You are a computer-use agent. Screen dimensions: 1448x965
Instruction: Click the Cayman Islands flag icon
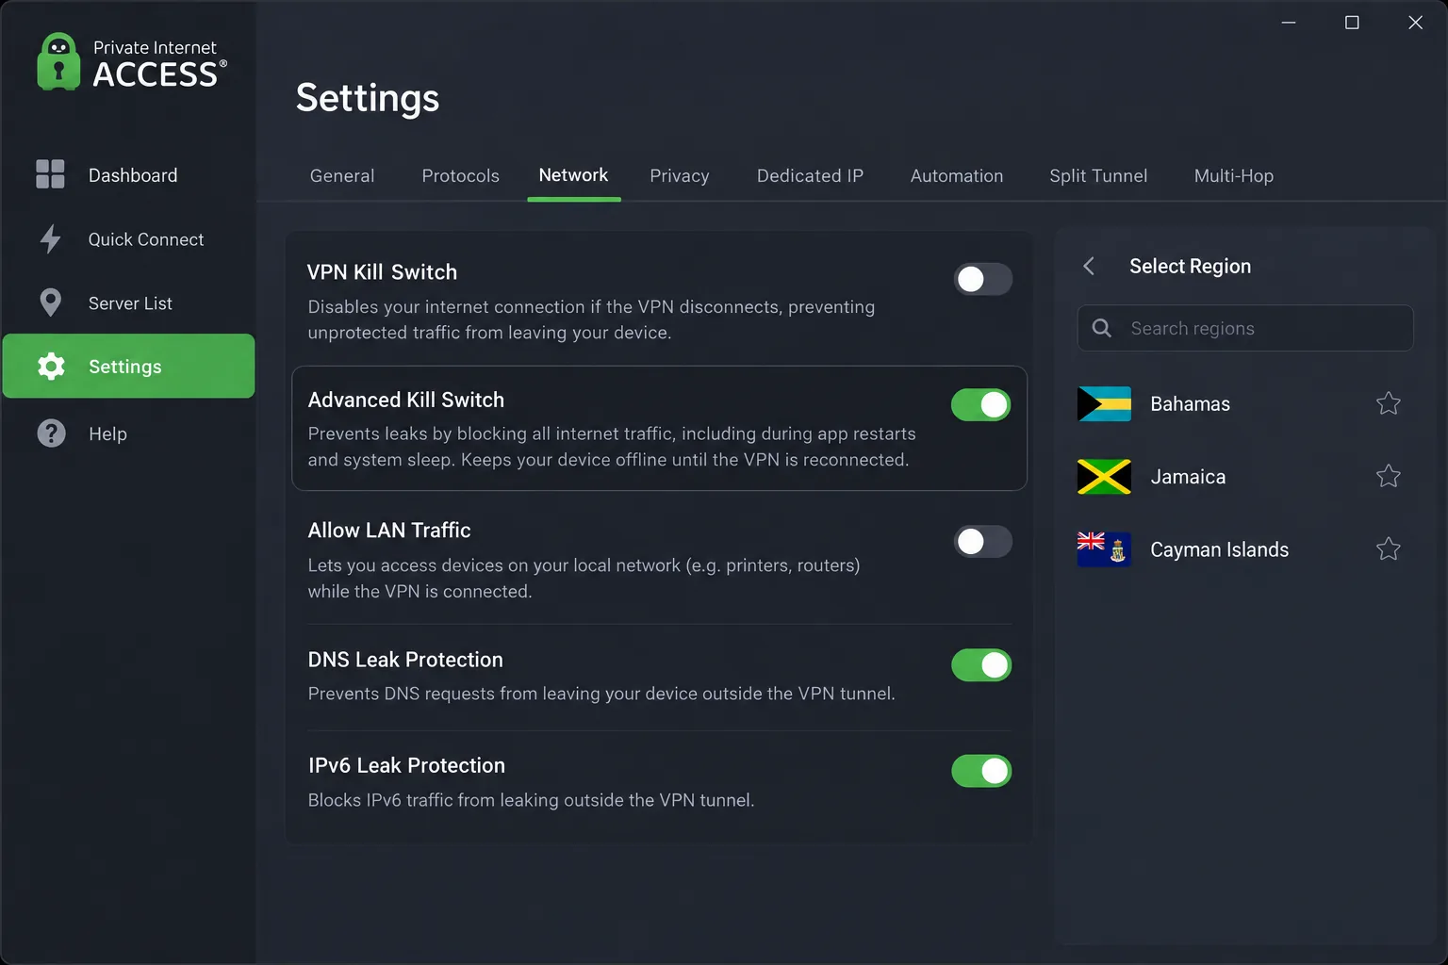click(x=1104, y=549)
